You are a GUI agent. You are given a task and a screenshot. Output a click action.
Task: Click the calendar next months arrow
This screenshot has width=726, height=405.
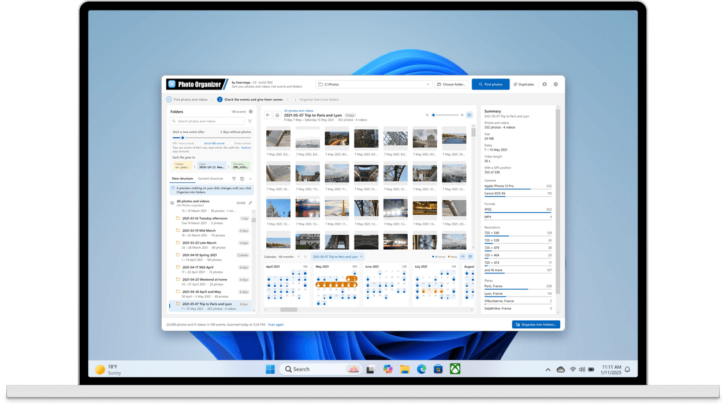pyautogui.click(x=305, y=257)
